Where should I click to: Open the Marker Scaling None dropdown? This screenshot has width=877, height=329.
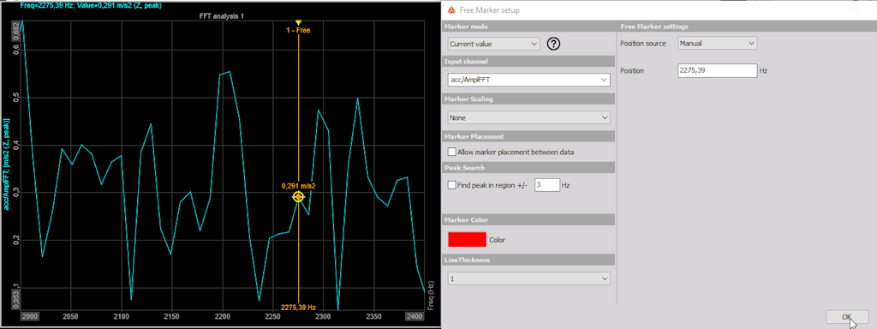coord(528,117)
